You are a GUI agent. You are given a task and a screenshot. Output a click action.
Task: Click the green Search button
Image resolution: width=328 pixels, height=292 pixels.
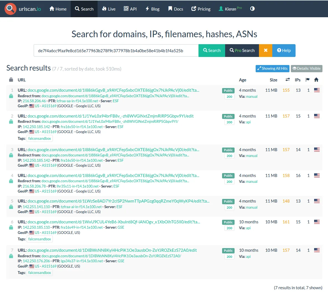[212, 51]
